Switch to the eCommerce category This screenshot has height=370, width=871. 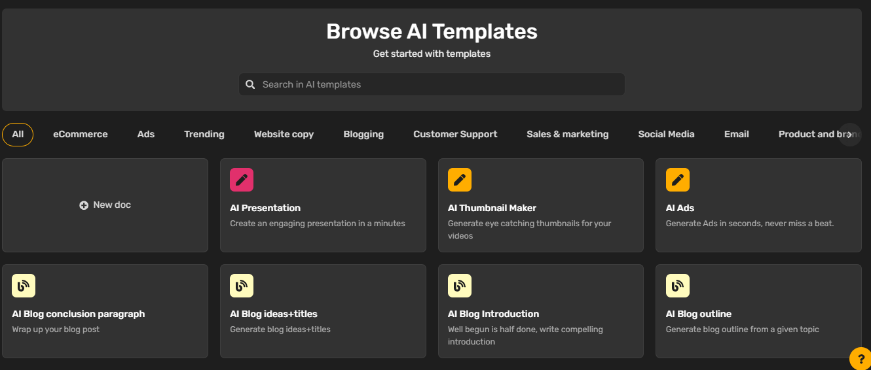81,134
